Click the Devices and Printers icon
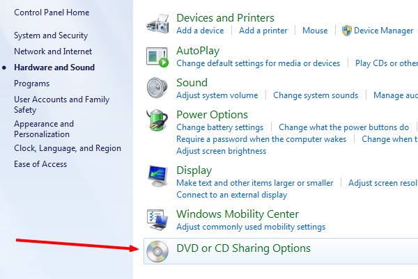The width and height of the screenshot is (418, 279). click(157, 24)
